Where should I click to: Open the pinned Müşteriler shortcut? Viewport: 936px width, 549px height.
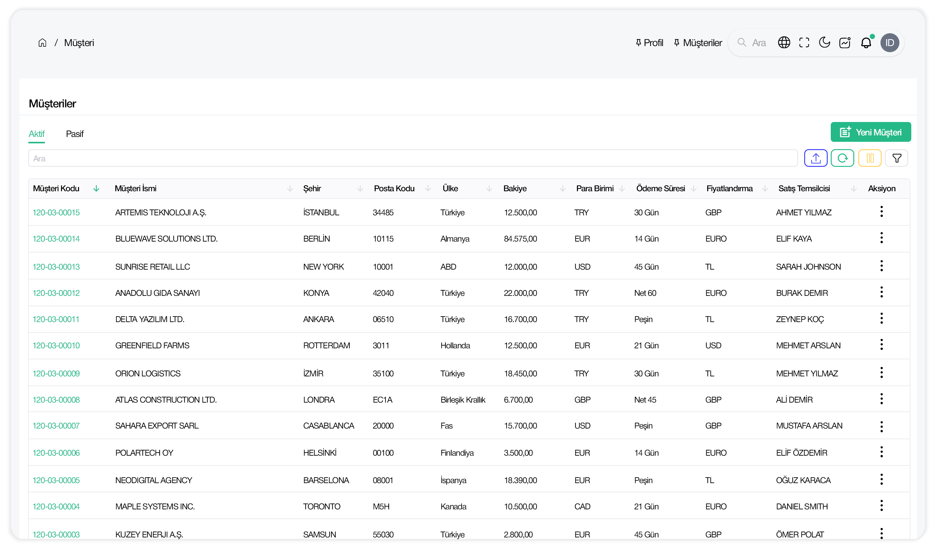pos(698,43)
